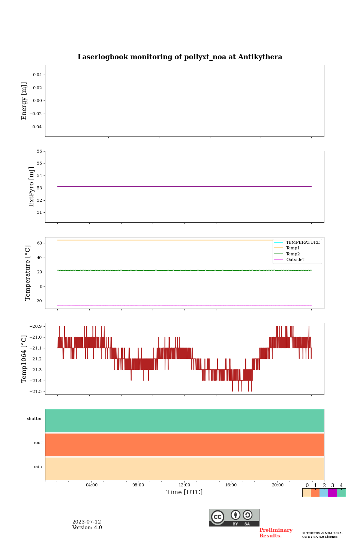
Task: Click the green shutter status band
Action: tap(184, 421)
